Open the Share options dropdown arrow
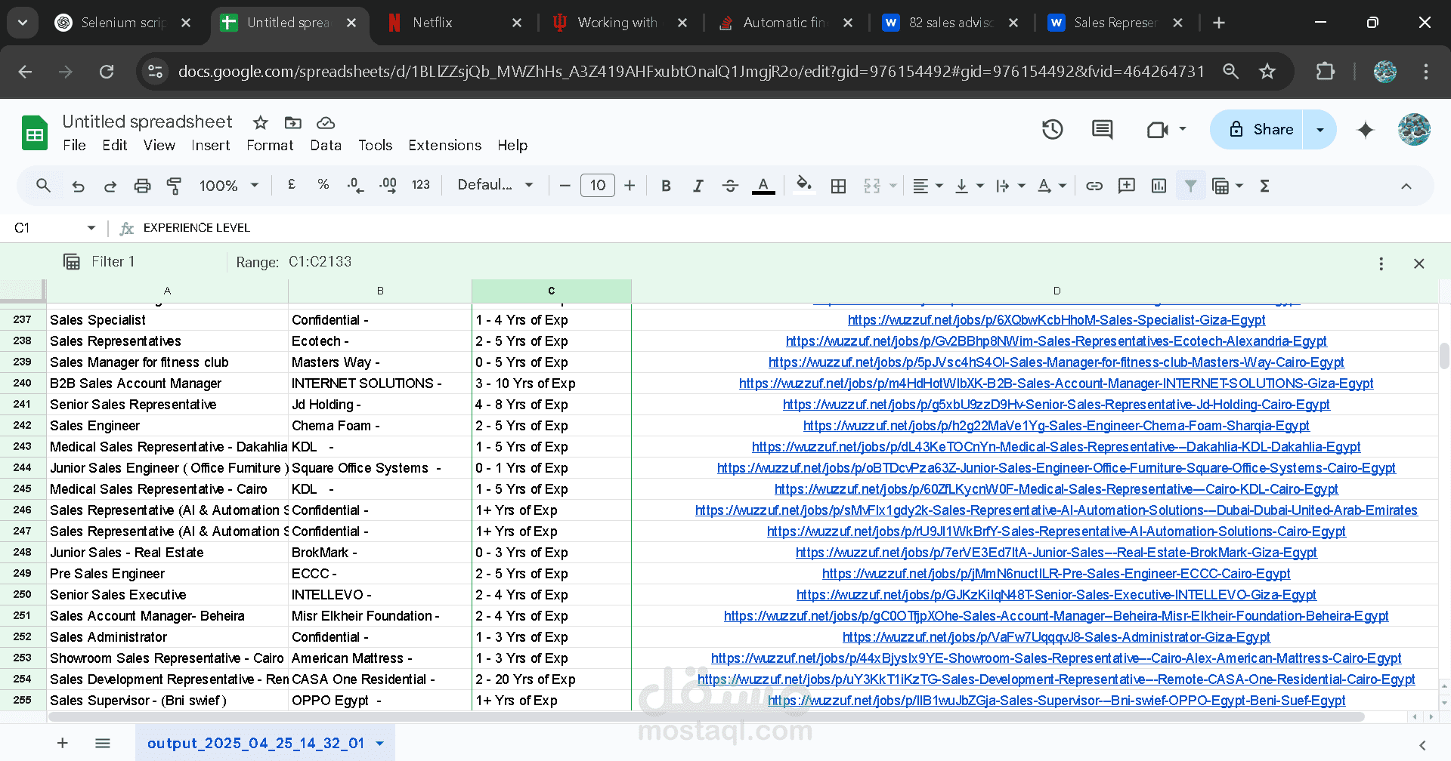1451x761 pixels. tap(1320, 130)
